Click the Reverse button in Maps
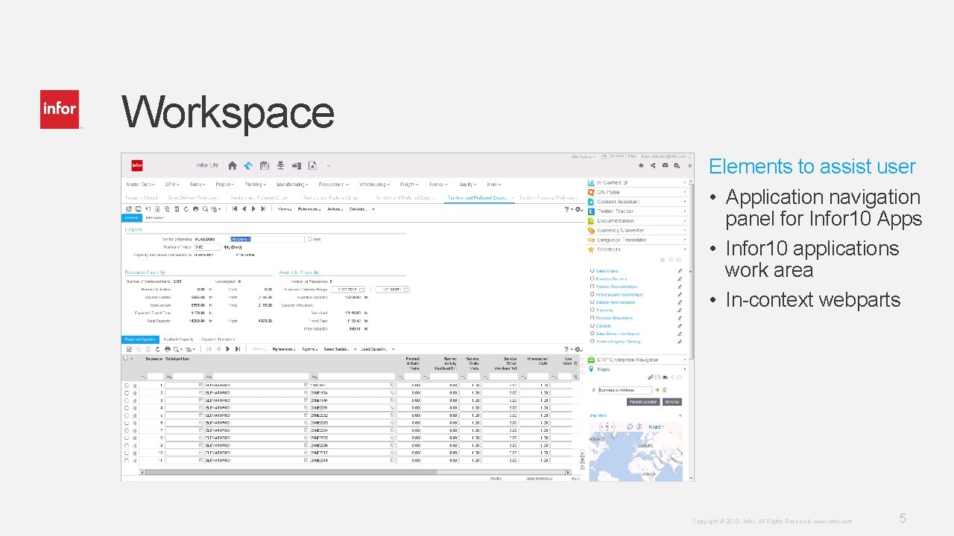The width and height of the screenshot is (954, 536). [x=672, y=402]
